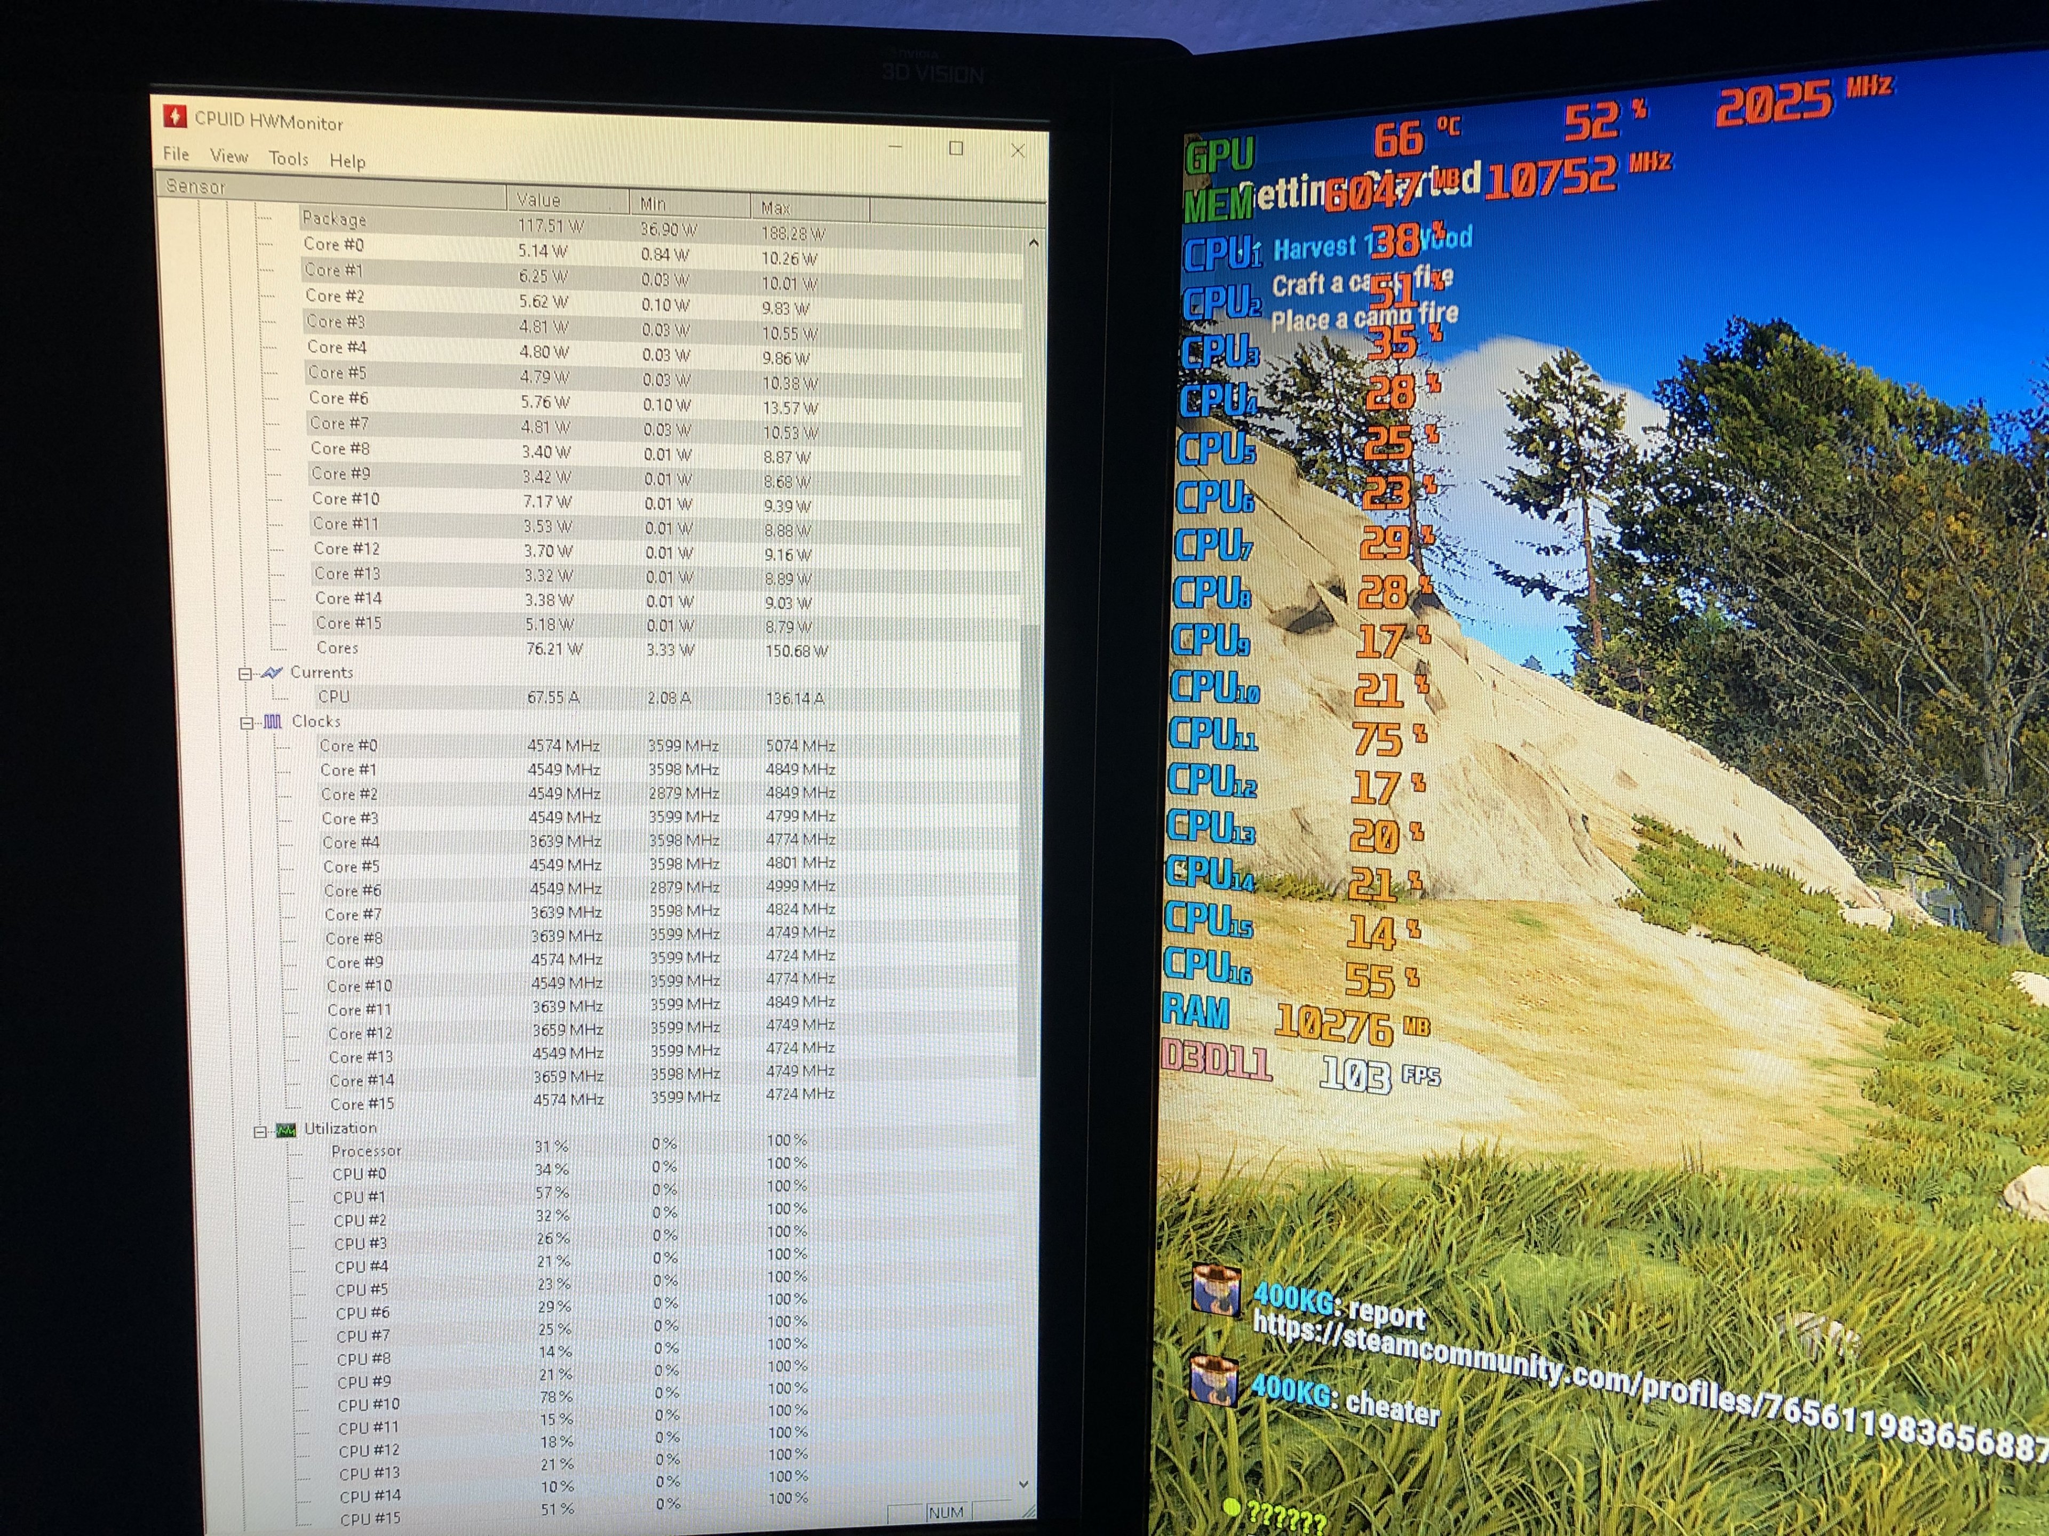This screenshot has width=2049, height=1536.
Task: Open the File menu
Action: tap(176, 155)
